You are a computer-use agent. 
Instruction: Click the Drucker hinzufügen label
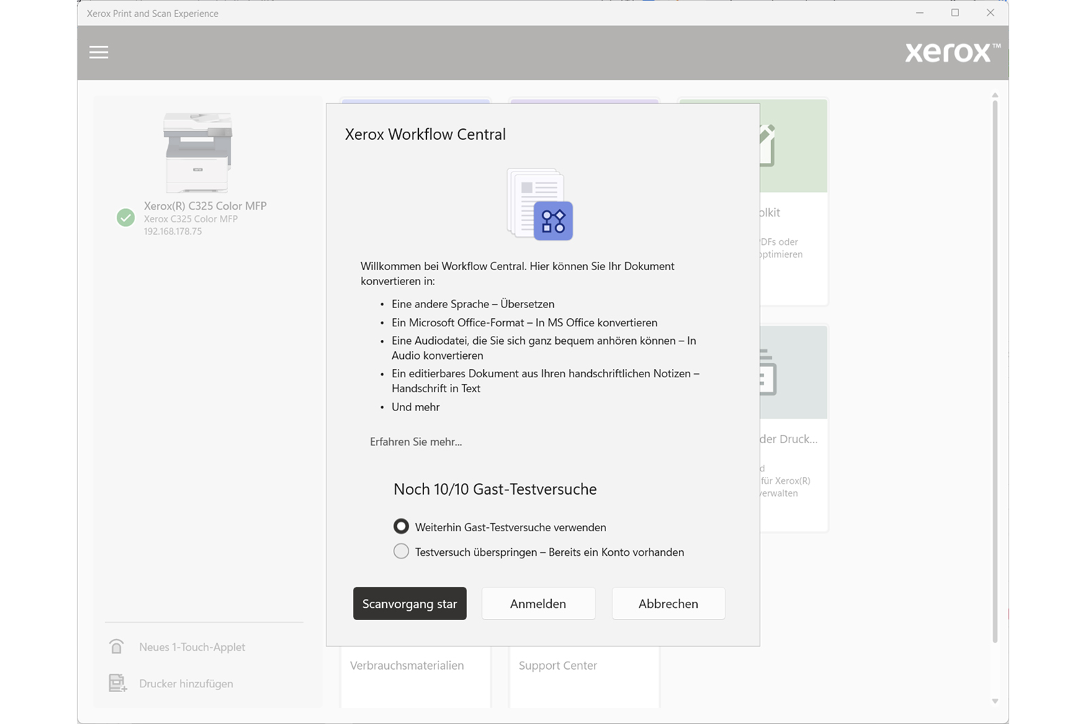pyautogui.click(x=186, y=683)
